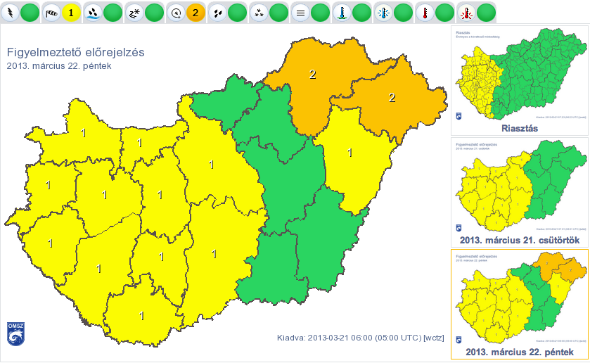Select the blowing snow drift warning icon
Image resolution: width=590 pixels, height=363 pixels.
click(134, 12)
